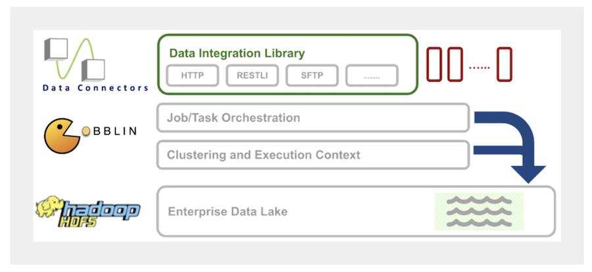Select the red rectangle after the dots
The width and height of the screenshot is (592, 272).
(x=504, y=65)
